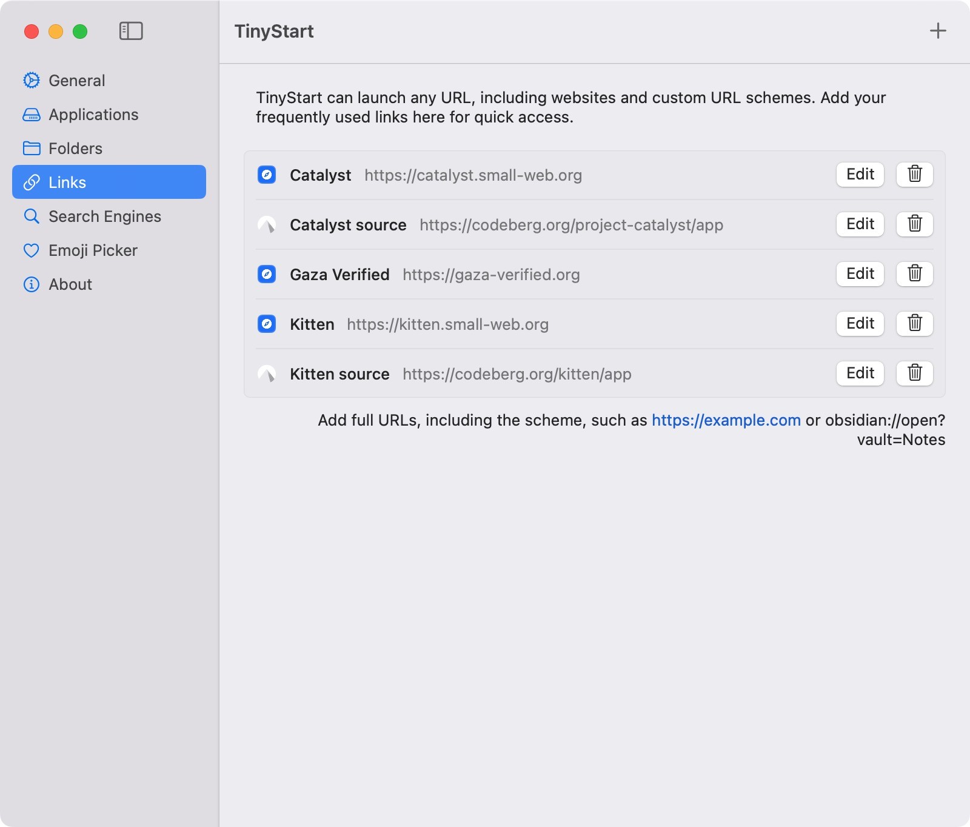Trash the Catalyst source link
970x827 pixels.
tap(914, 224)
